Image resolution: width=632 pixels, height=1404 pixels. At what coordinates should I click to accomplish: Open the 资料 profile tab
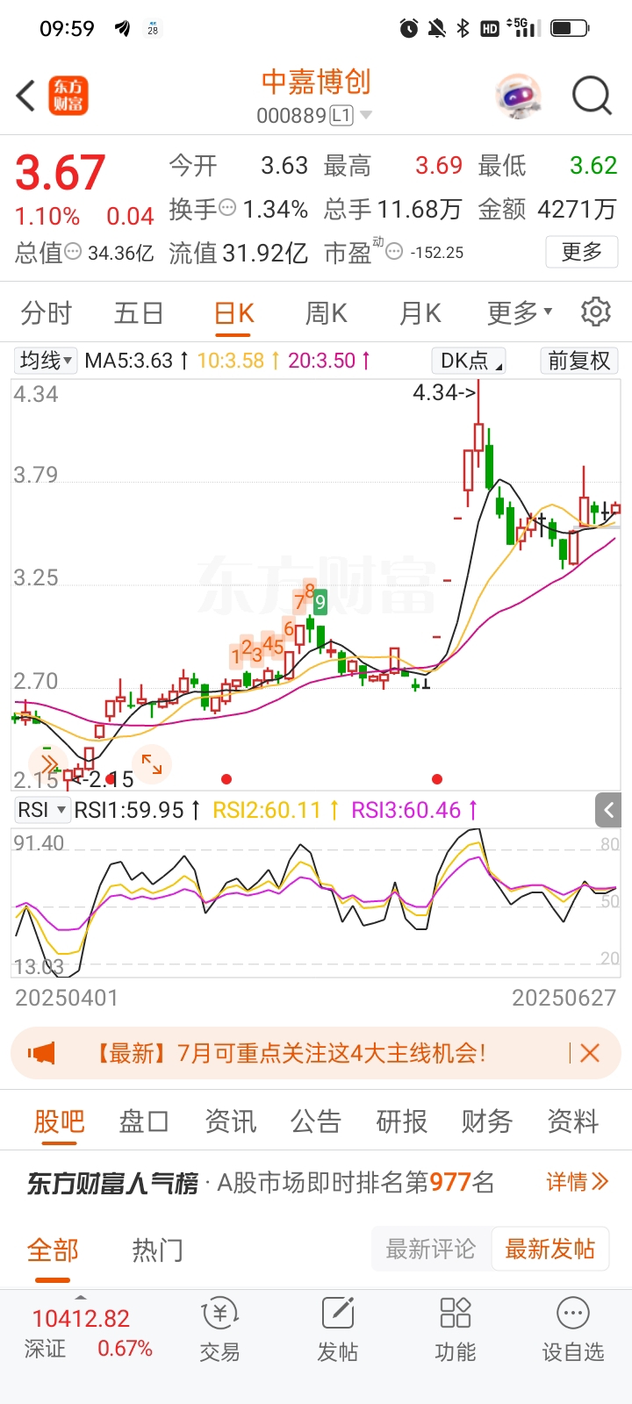(x=572, y=1121)
